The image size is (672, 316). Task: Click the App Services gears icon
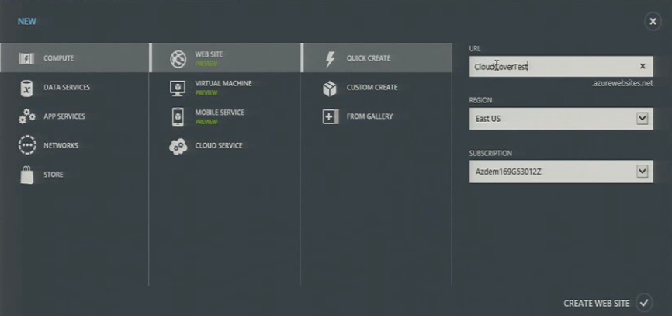pyautogui.click(x=26, y=116)
